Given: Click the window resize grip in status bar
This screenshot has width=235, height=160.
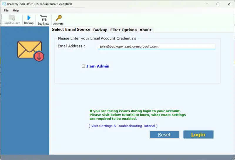Looking at the screenshot, I should click(233, 158).
